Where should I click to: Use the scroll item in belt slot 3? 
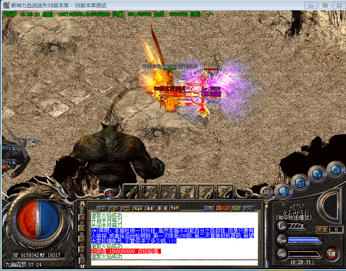pos(169,191)
